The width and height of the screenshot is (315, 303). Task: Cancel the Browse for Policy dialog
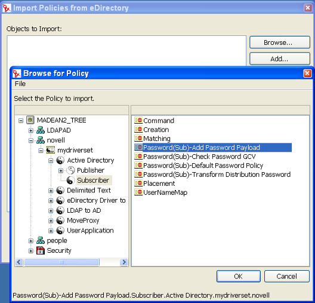pyautogui.click(x=287, y=276)
